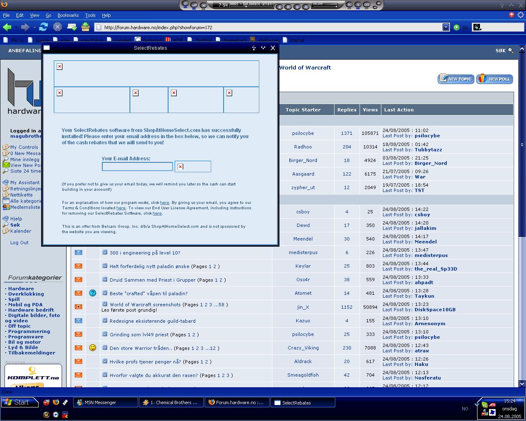Click the NEW POLL button
The width and height of the screenshot is (526, 421).
click(494, 79)
